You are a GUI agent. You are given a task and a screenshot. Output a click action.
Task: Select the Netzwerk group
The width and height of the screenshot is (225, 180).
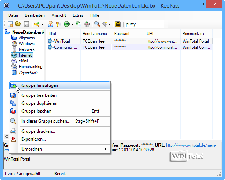tap(27, 49)
